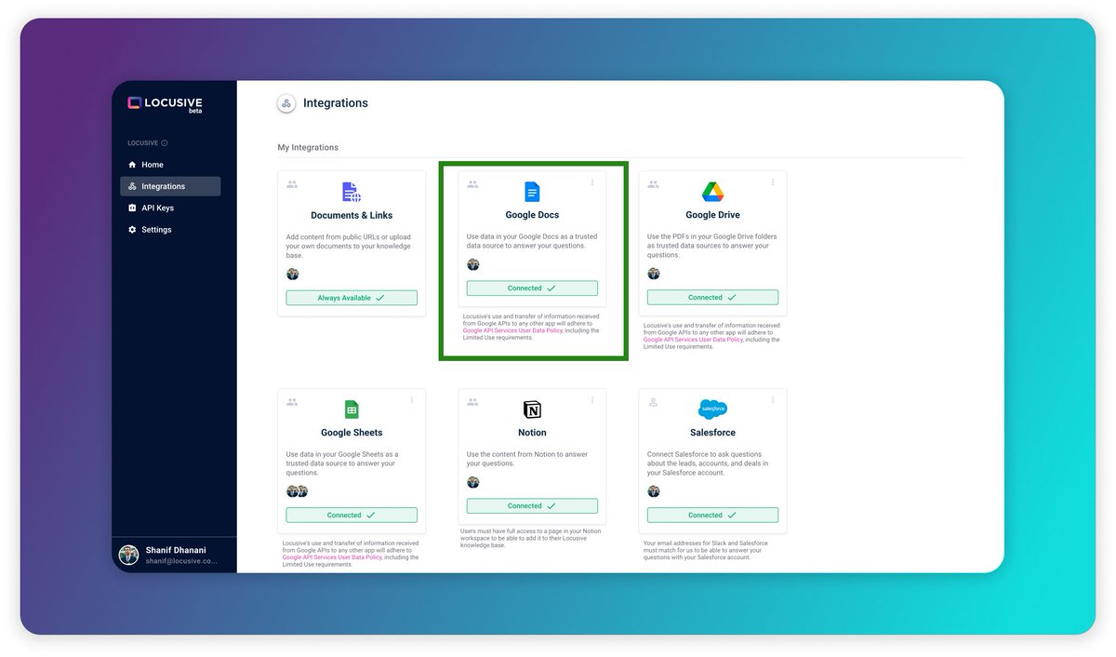Select Integrations in the sidebar menu
The image size is (1116, 657).
(170, 186)
